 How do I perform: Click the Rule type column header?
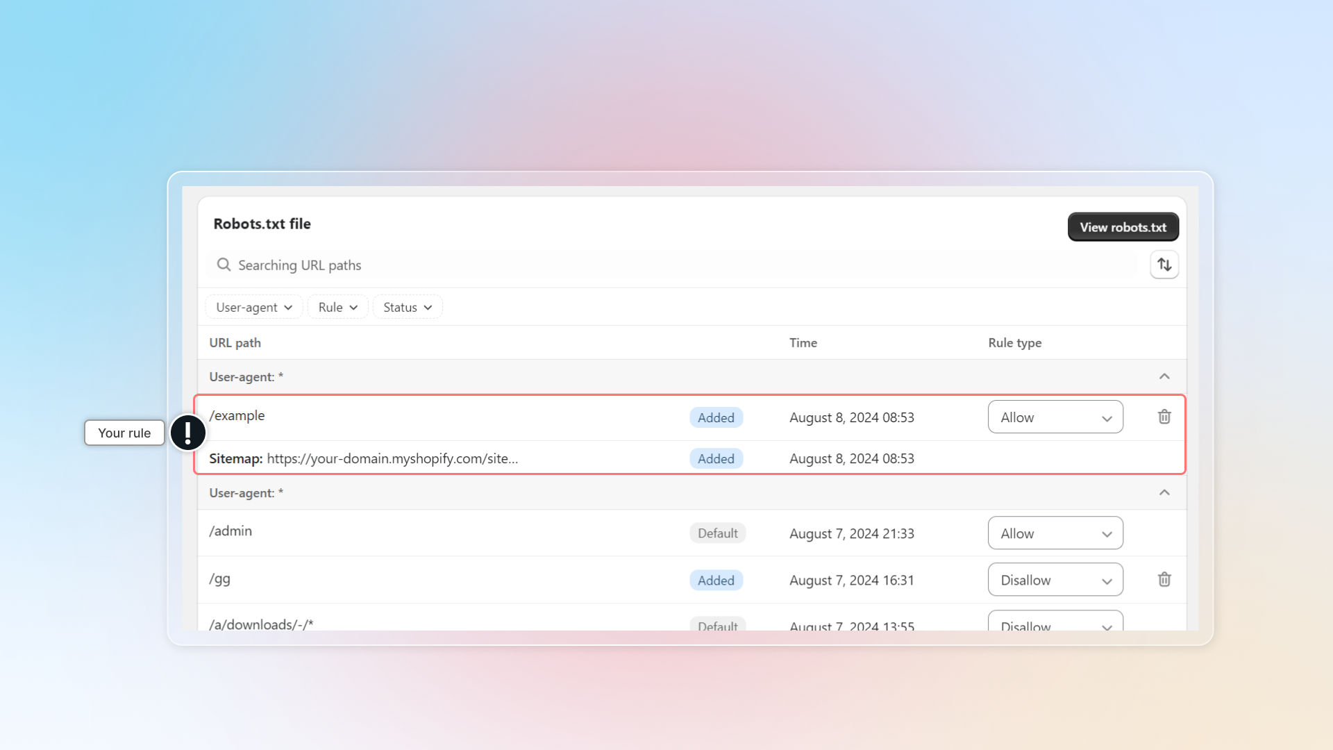[1014, 342]
